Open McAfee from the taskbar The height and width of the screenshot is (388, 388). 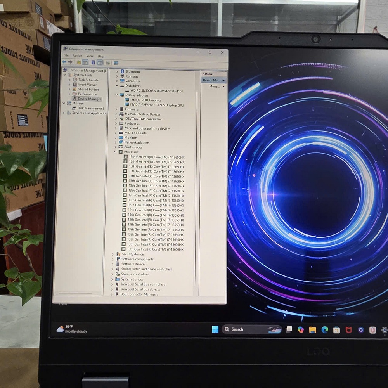[349, 330]
